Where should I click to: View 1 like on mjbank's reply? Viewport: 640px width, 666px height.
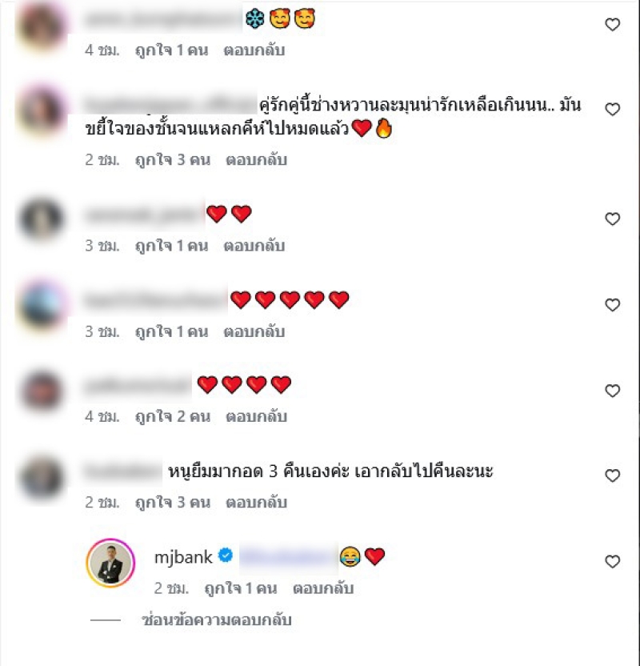click(x=241, y=588)
